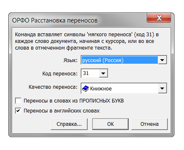Cancel with the Отмена button
Viewport: 184px width, 150px height.
(x=150, y=124)
